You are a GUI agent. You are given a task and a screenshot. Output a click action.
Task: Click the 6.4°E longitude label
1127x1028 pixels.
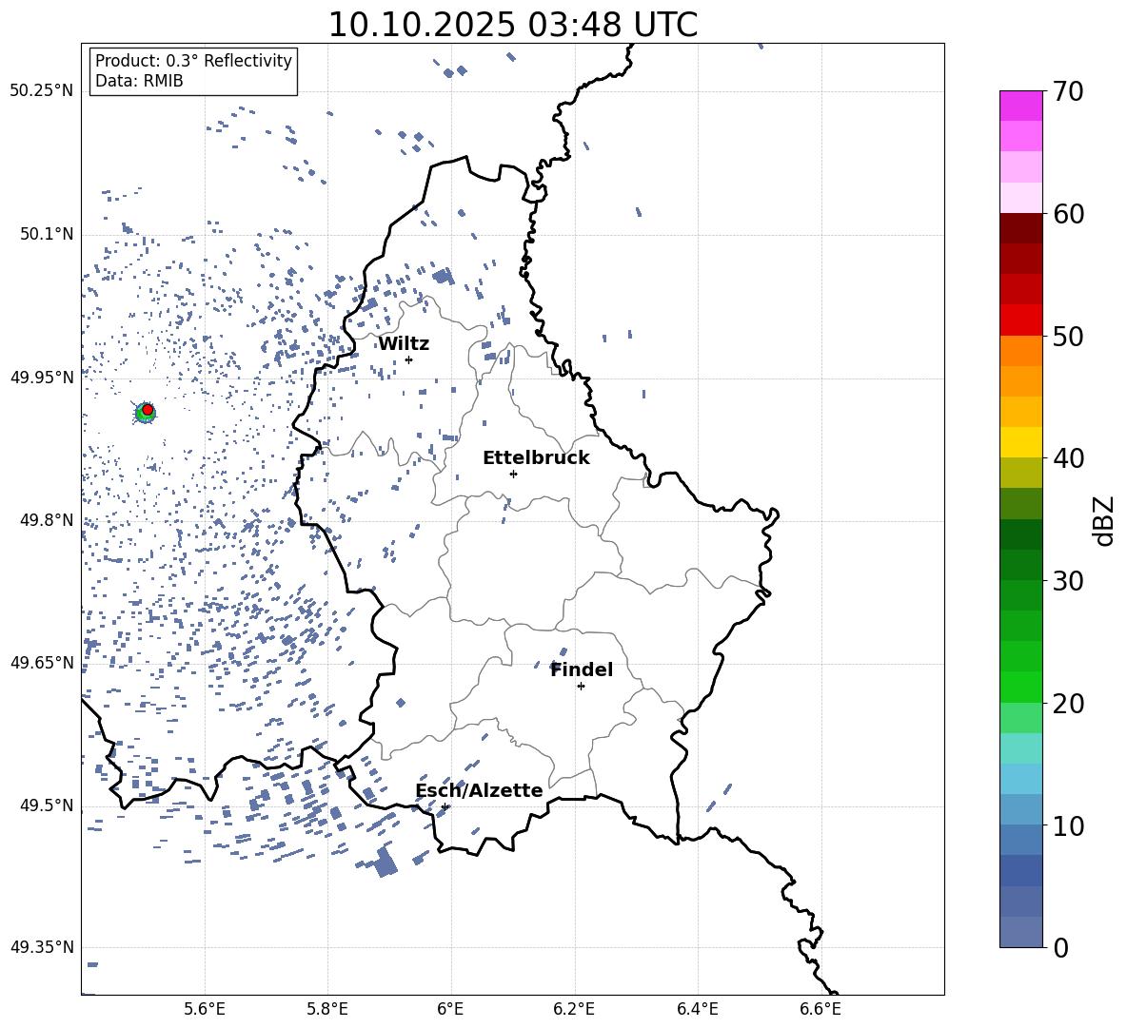[697, 1009]
